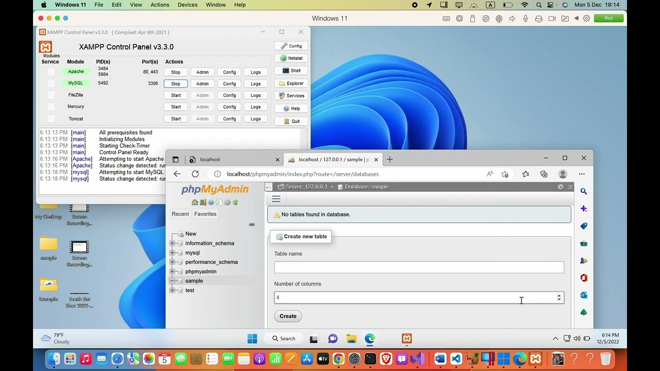The height and width of the screenshot is (371, 660).
Task: Open File Explorer from Windows taskbar
Action: point(351,339)
